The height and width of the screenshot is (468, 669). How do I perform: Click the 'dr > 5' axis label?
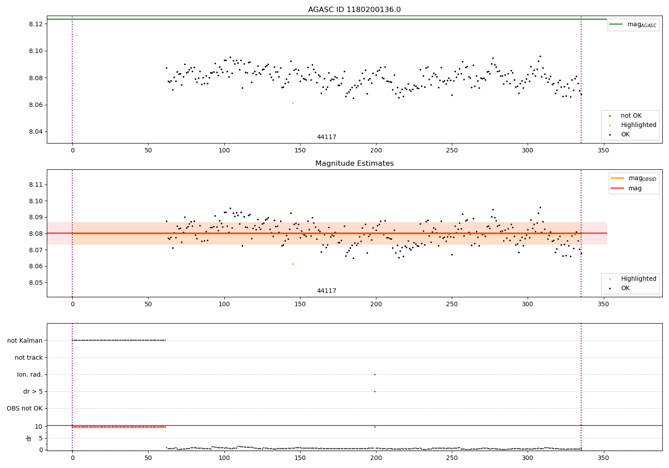[33, 392]
